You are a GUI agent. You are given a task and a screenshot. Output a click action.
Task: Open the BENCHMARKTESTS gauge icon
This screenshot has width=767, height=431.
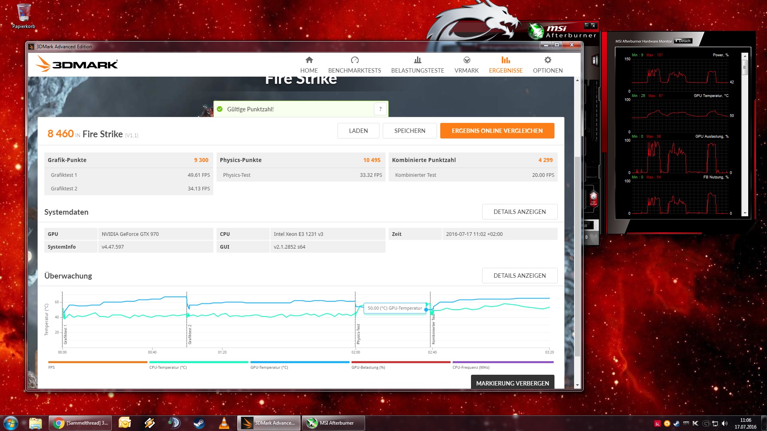[354, 60]
